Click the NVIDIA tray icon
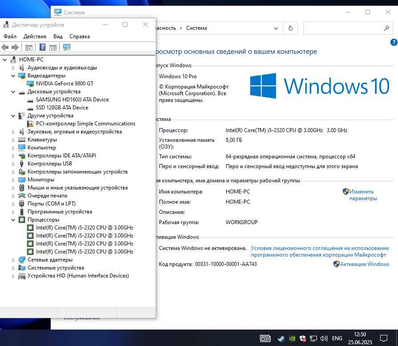The height and width of the screenshot is (346, 398). [292, 338]
